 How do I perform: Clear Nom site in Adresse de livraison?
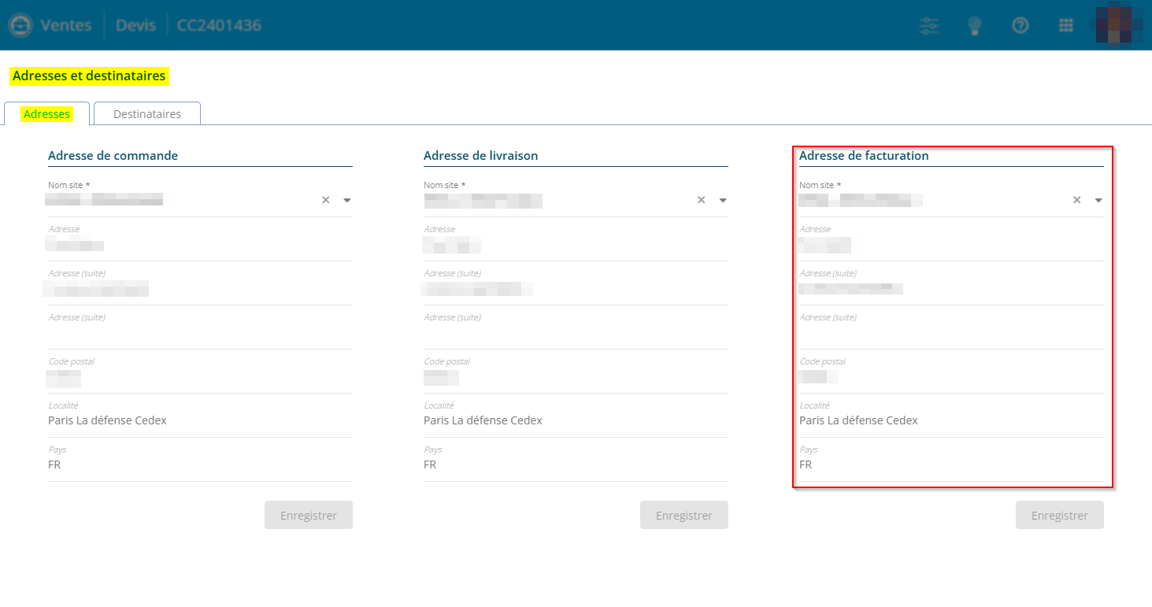point(701,200)
